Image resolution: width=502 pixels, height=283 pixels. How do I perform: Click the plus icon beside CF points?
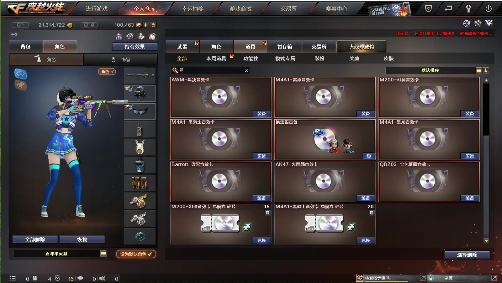(x=146, y=25)
